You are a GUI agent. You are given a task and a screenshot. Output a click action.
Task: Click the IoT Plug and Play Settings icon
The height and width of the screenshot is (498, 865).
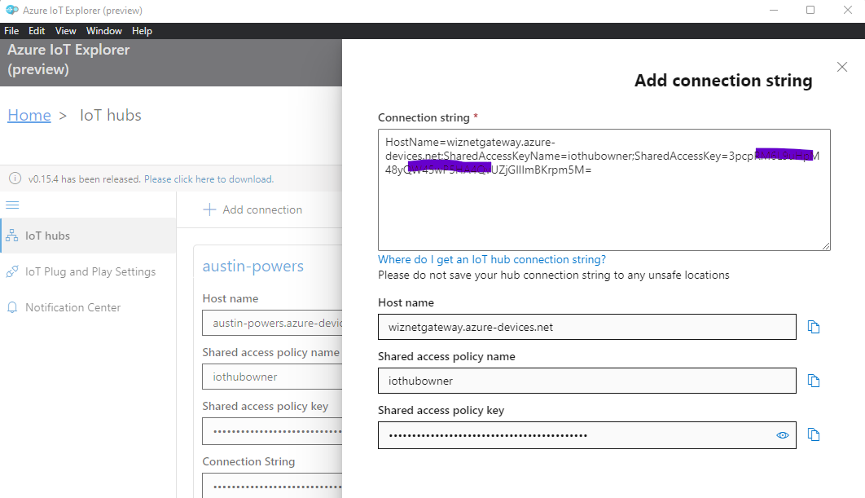pos(12,271)
